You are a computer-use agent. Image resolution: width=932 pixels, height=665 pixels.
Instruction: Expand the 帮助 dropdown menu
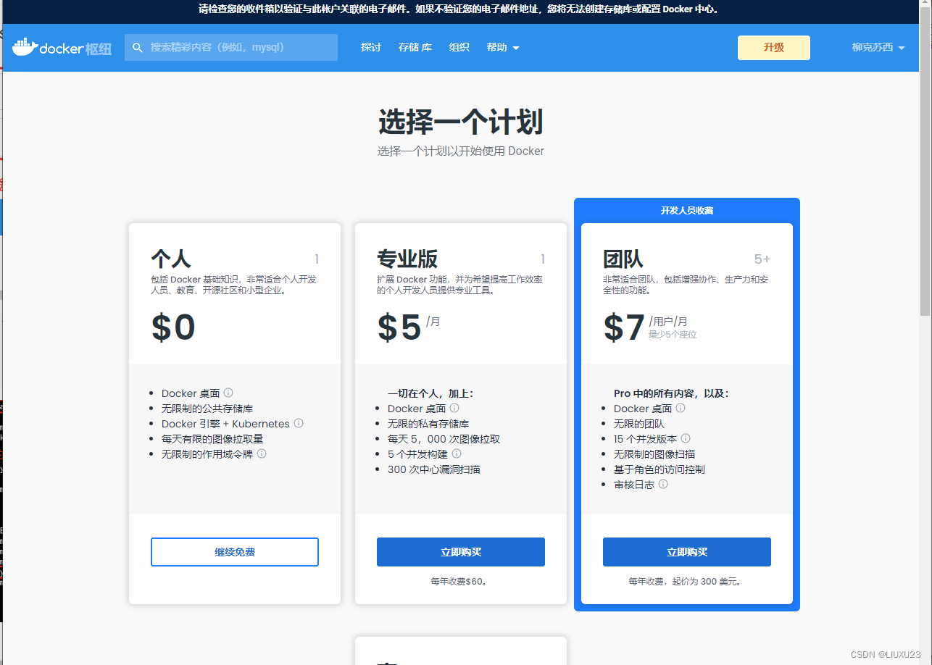click(503, 48)
